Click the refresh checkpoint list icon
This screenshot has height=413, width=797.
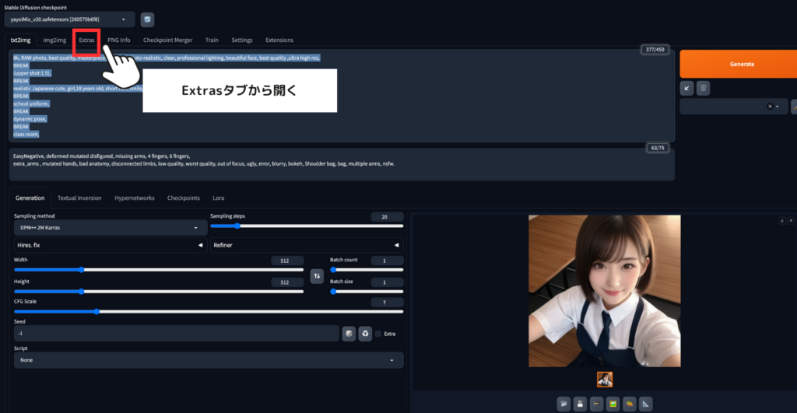point(147,19)
